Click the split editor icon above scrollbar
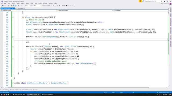 point(169,12)
